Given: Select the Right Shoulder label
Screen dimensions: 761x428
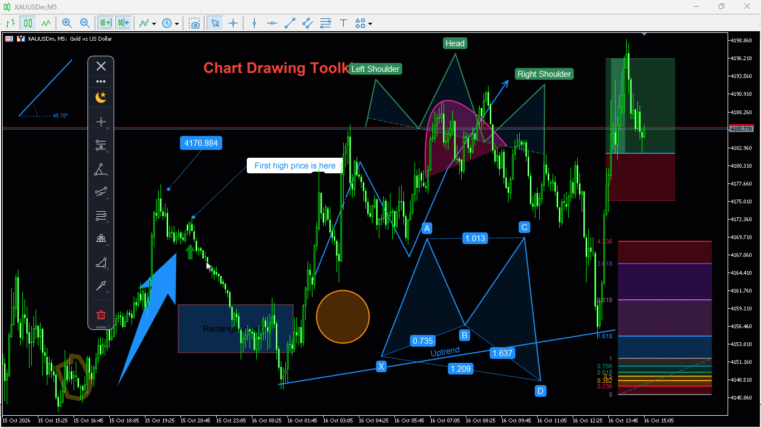Looking at the screenshot, I should pyautogui.click(x=544, y=74).
